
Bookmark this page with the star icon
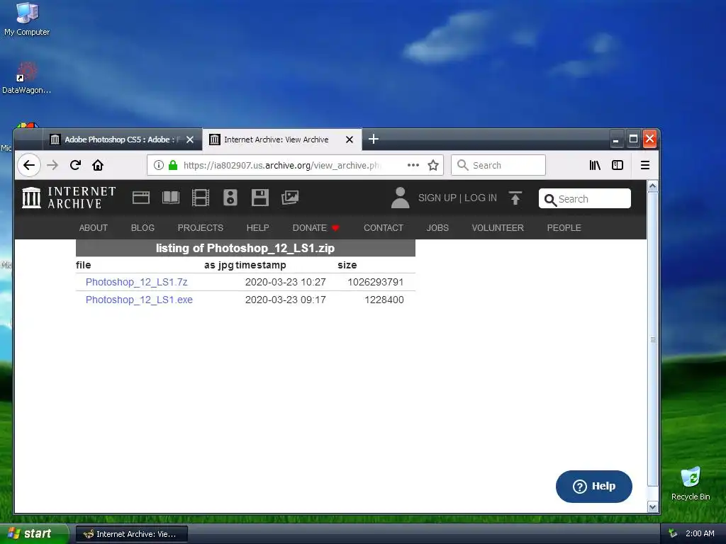point(433,165)
